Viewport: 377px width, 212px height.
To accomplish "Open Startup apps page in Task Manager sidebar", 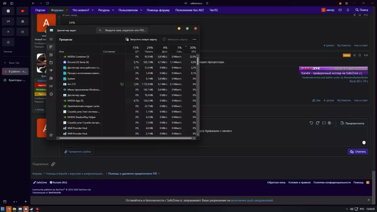I will tap(51, 70).
